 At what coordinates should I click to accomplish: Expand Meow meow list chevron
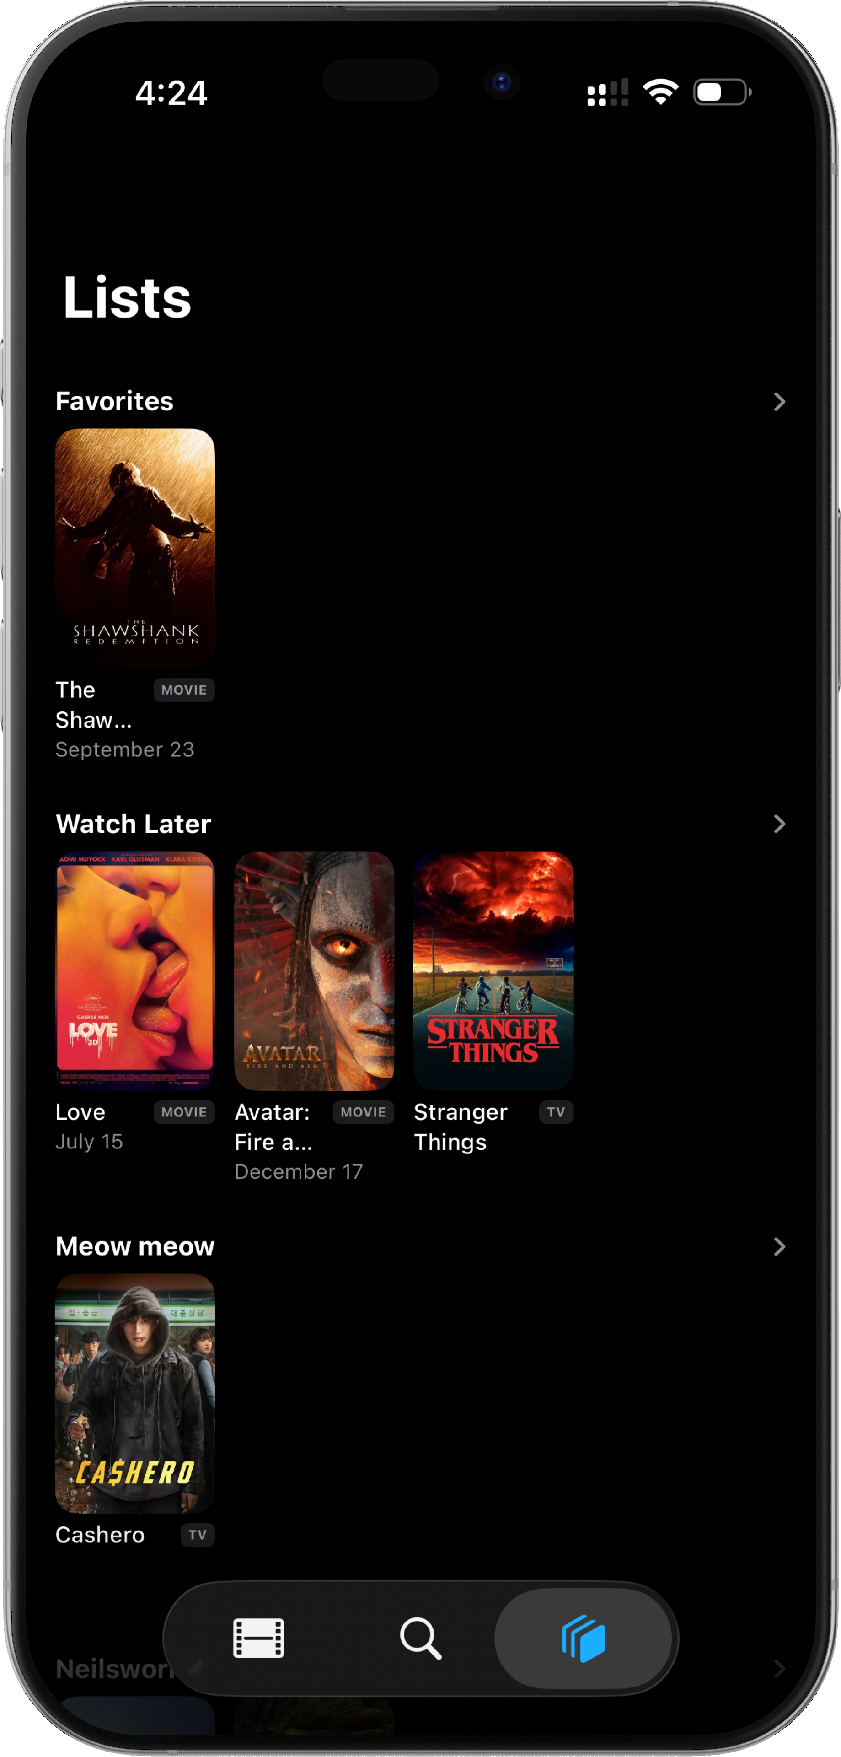[x=779, y=1246]
